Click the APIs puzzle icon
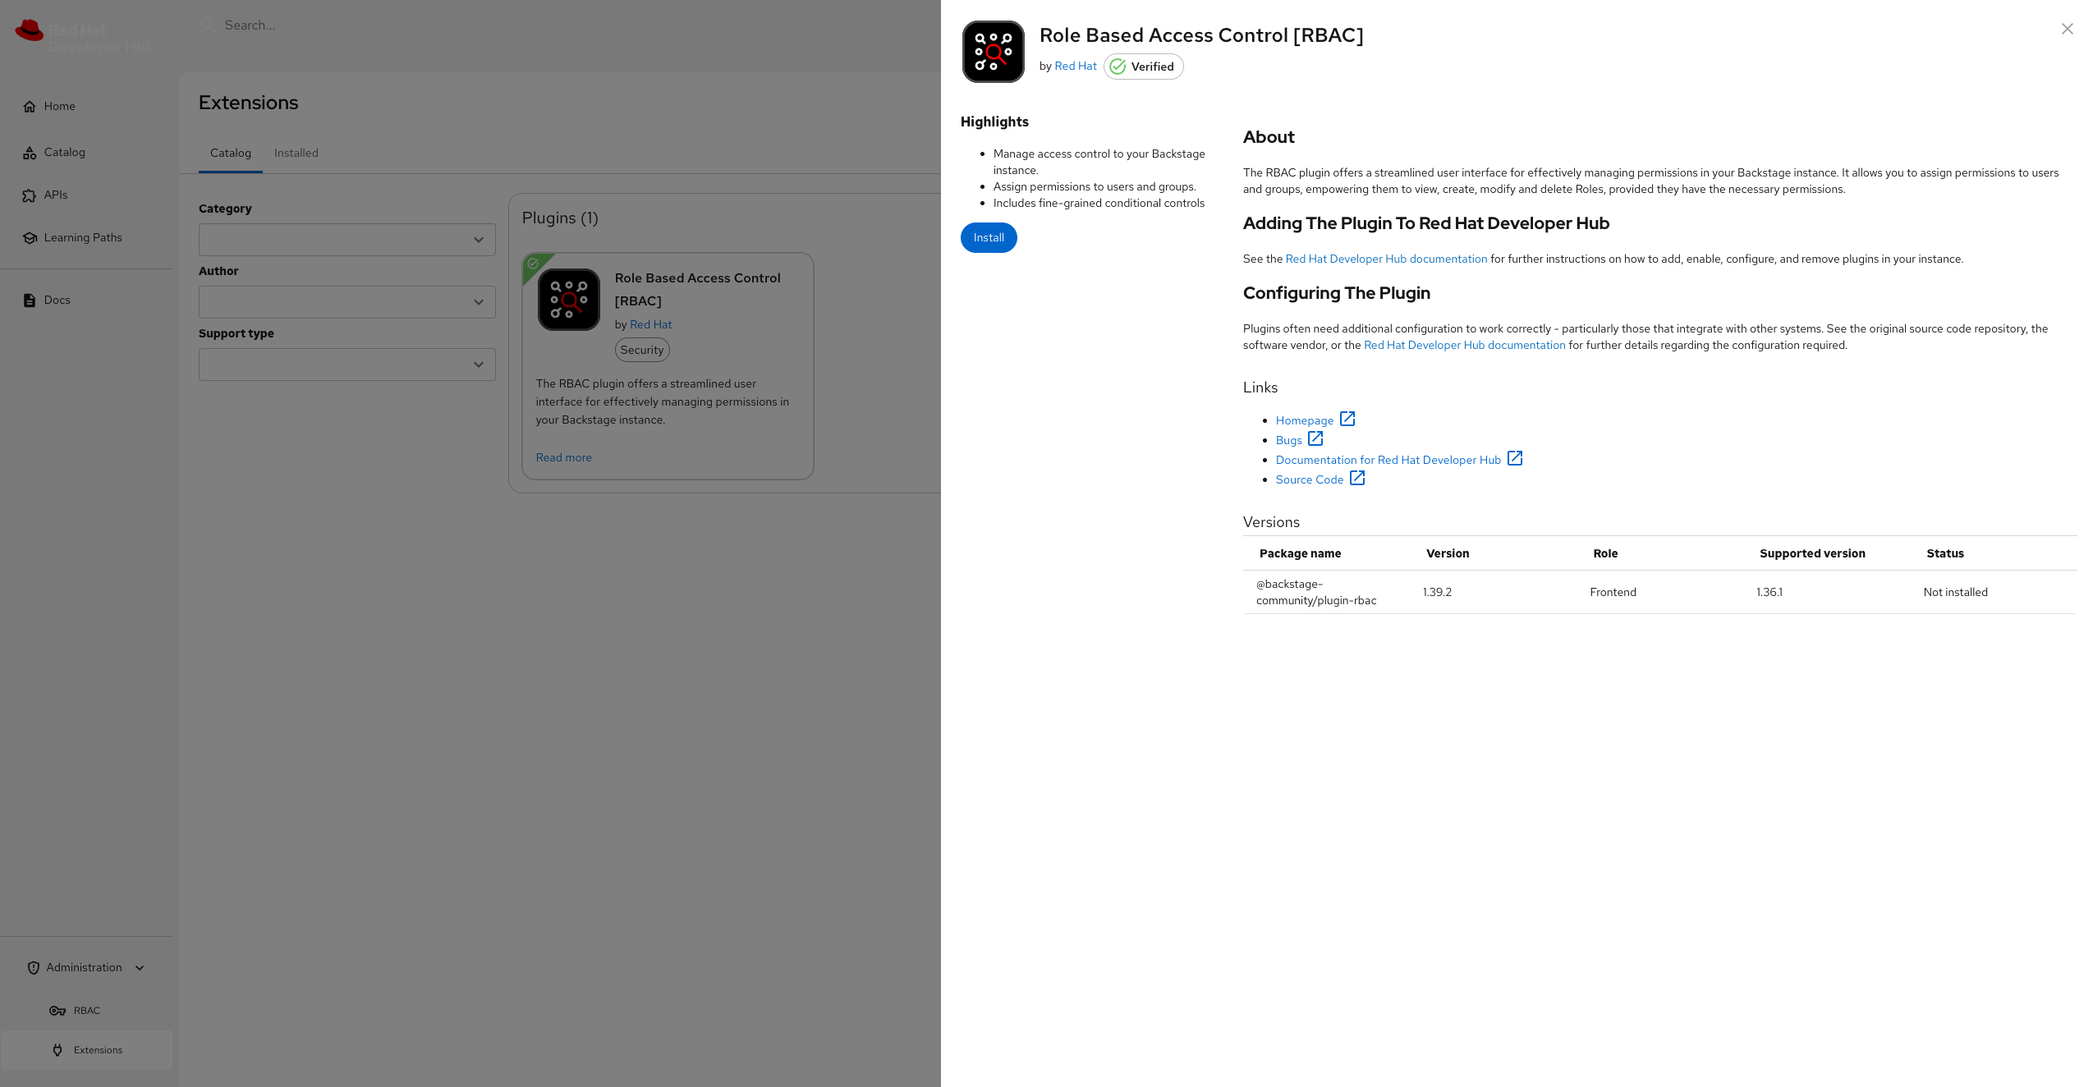This screenshot has height=1087, width=2093. tap(30, 195)
